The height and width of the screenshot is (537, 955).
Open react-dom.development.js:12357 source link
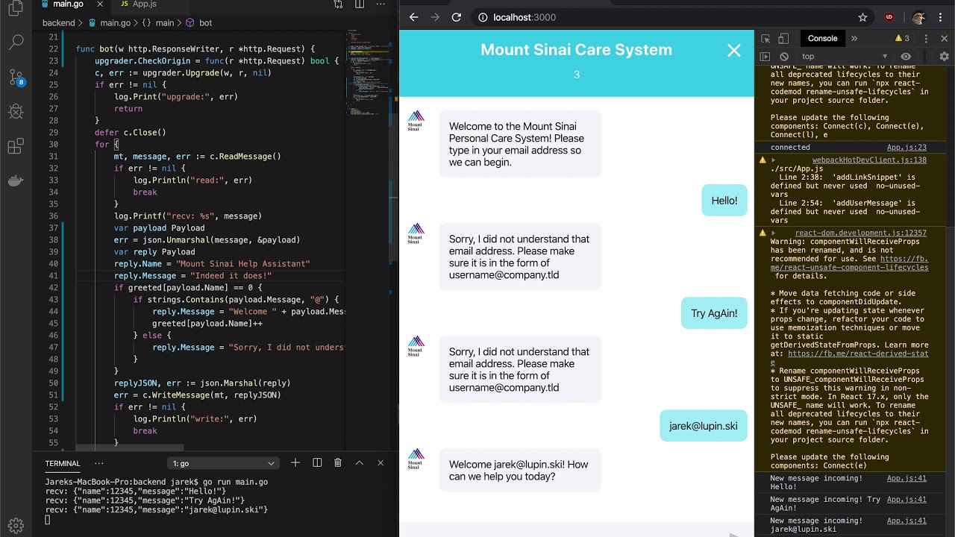pyautogui.click(x=860, y=233)
